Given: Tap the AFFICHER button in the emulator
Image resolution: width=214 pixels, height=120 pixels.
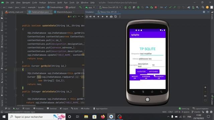Looking at the screenshot, I should tap(153, 71).
